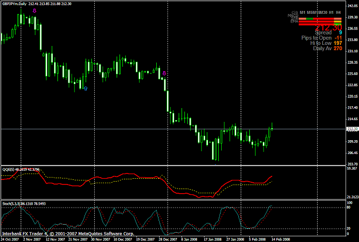Click the 8 Jan 2008 date label
359x242 pixels.
pyautogui.click(x=190, y=240)
